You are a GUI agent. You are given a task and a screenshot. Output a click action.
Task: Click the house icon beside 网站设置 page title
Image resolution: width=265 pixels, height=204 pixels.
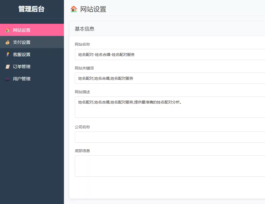point(73,9)
